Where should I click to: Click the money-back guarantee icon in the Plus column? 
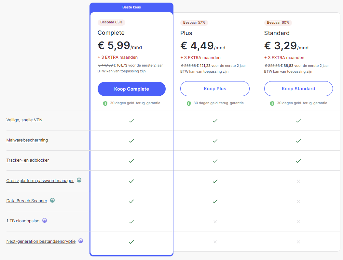pos(188,103)
